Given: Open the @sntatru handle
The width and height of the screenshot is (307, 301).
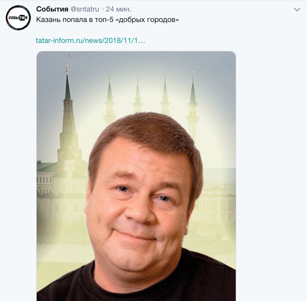Looking at the screenshot, I should click(85, 9).
